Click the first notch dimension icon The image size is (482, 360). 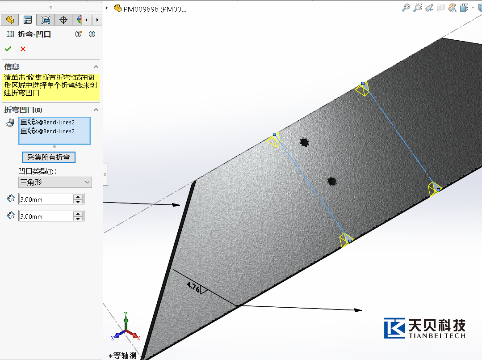tap(10, 199)
